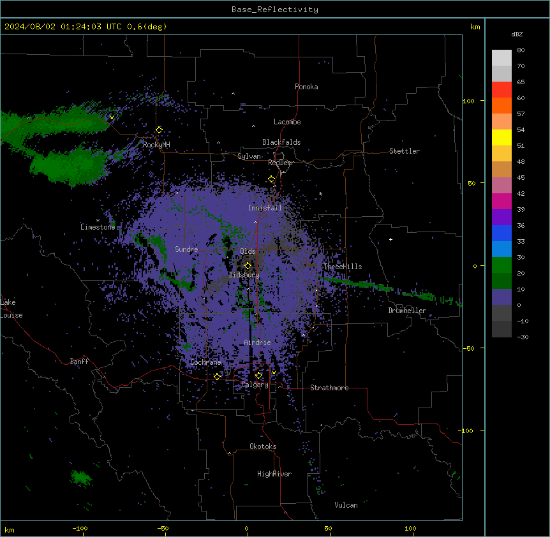The height and width of the screenshot is (537, 550).
Task: Click the Olds city label
Action: [248, 251]
